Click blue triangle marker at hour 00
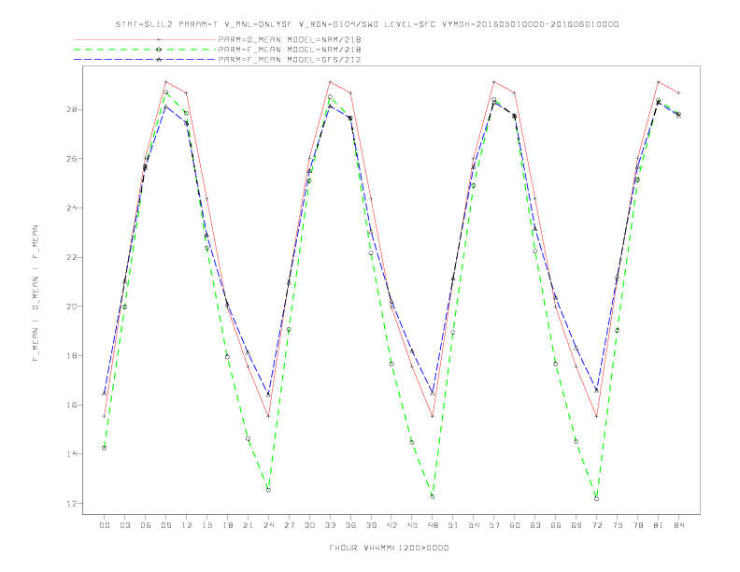The height and width of the screenshot is (572, 740). pos(105,393)
